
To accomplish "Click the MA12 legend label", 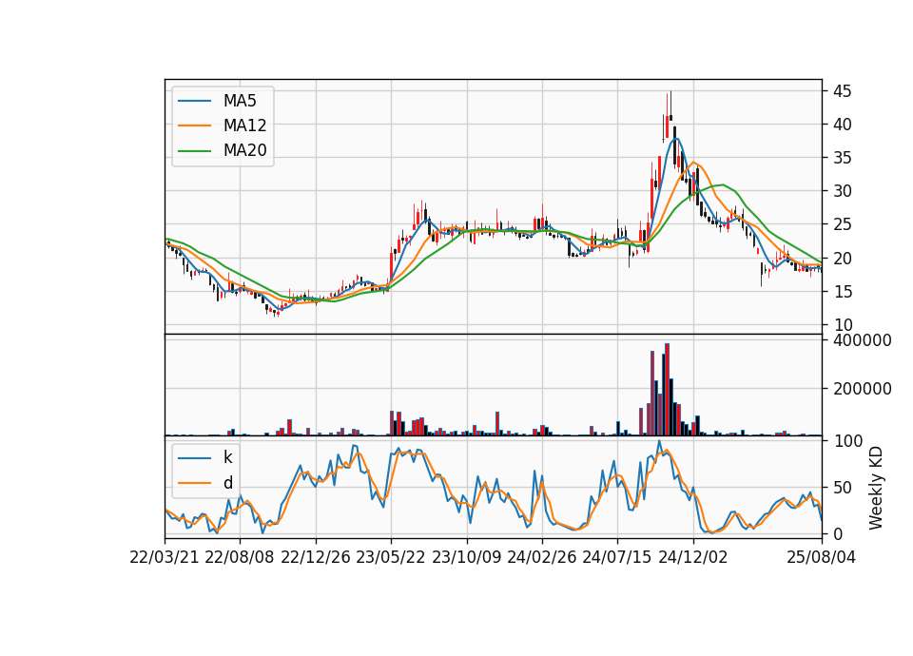I will pos(244,125).
